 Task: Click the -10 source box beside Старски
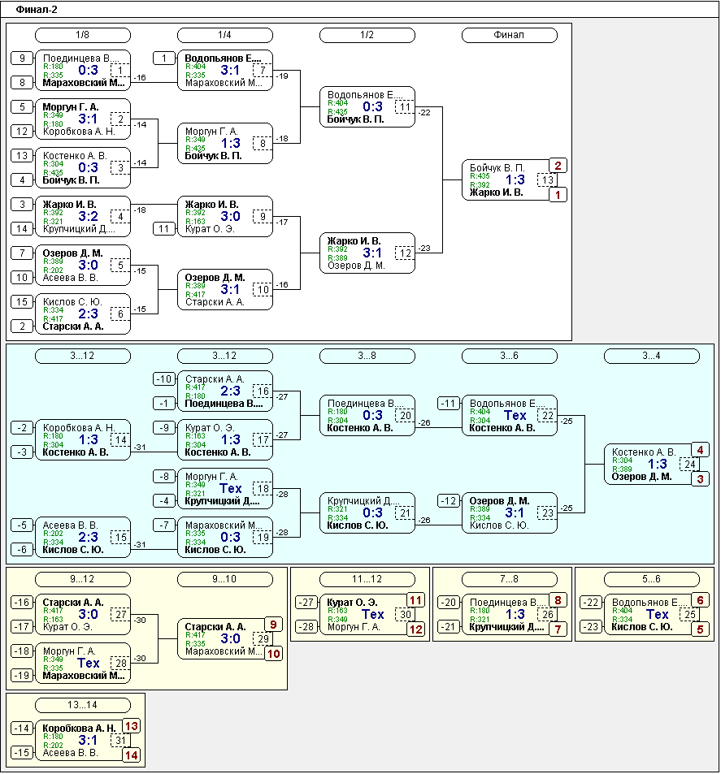(x=164, y=379)
